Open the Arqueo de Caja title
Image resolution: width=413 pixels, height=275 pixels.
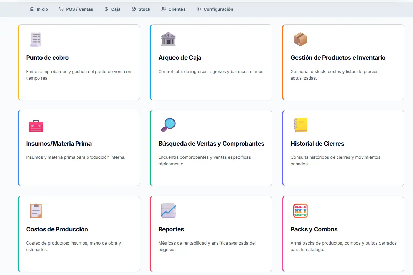(180, 58)
